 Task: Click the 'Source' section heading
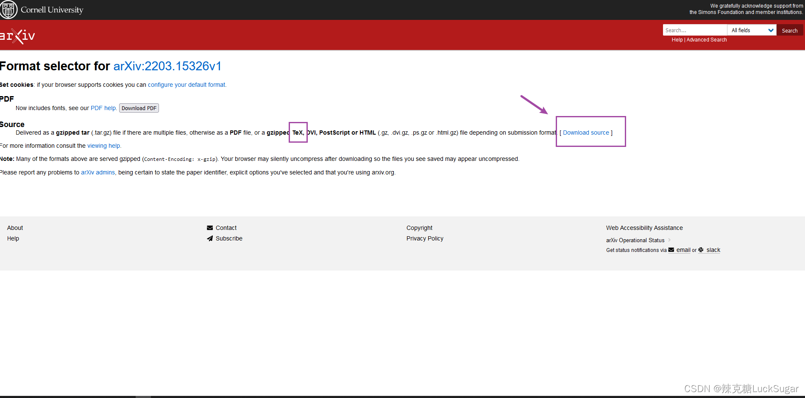[12, 124]
